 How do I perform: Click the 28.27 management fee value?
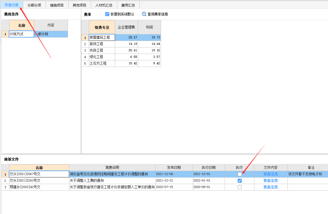(127, 37)
